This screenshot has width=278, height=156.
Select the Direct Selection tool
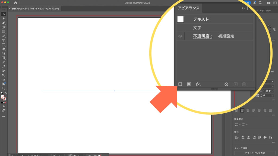point(4,18)
